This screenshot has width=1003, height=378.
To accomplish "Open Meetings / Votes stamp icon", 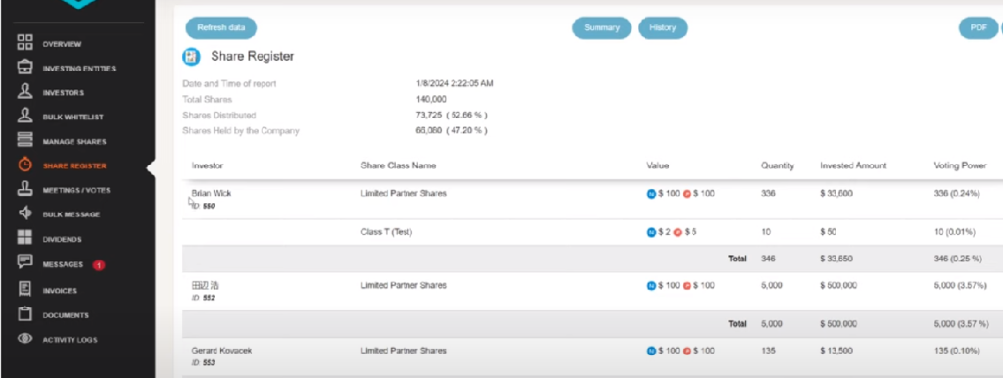I will (24, 189).
